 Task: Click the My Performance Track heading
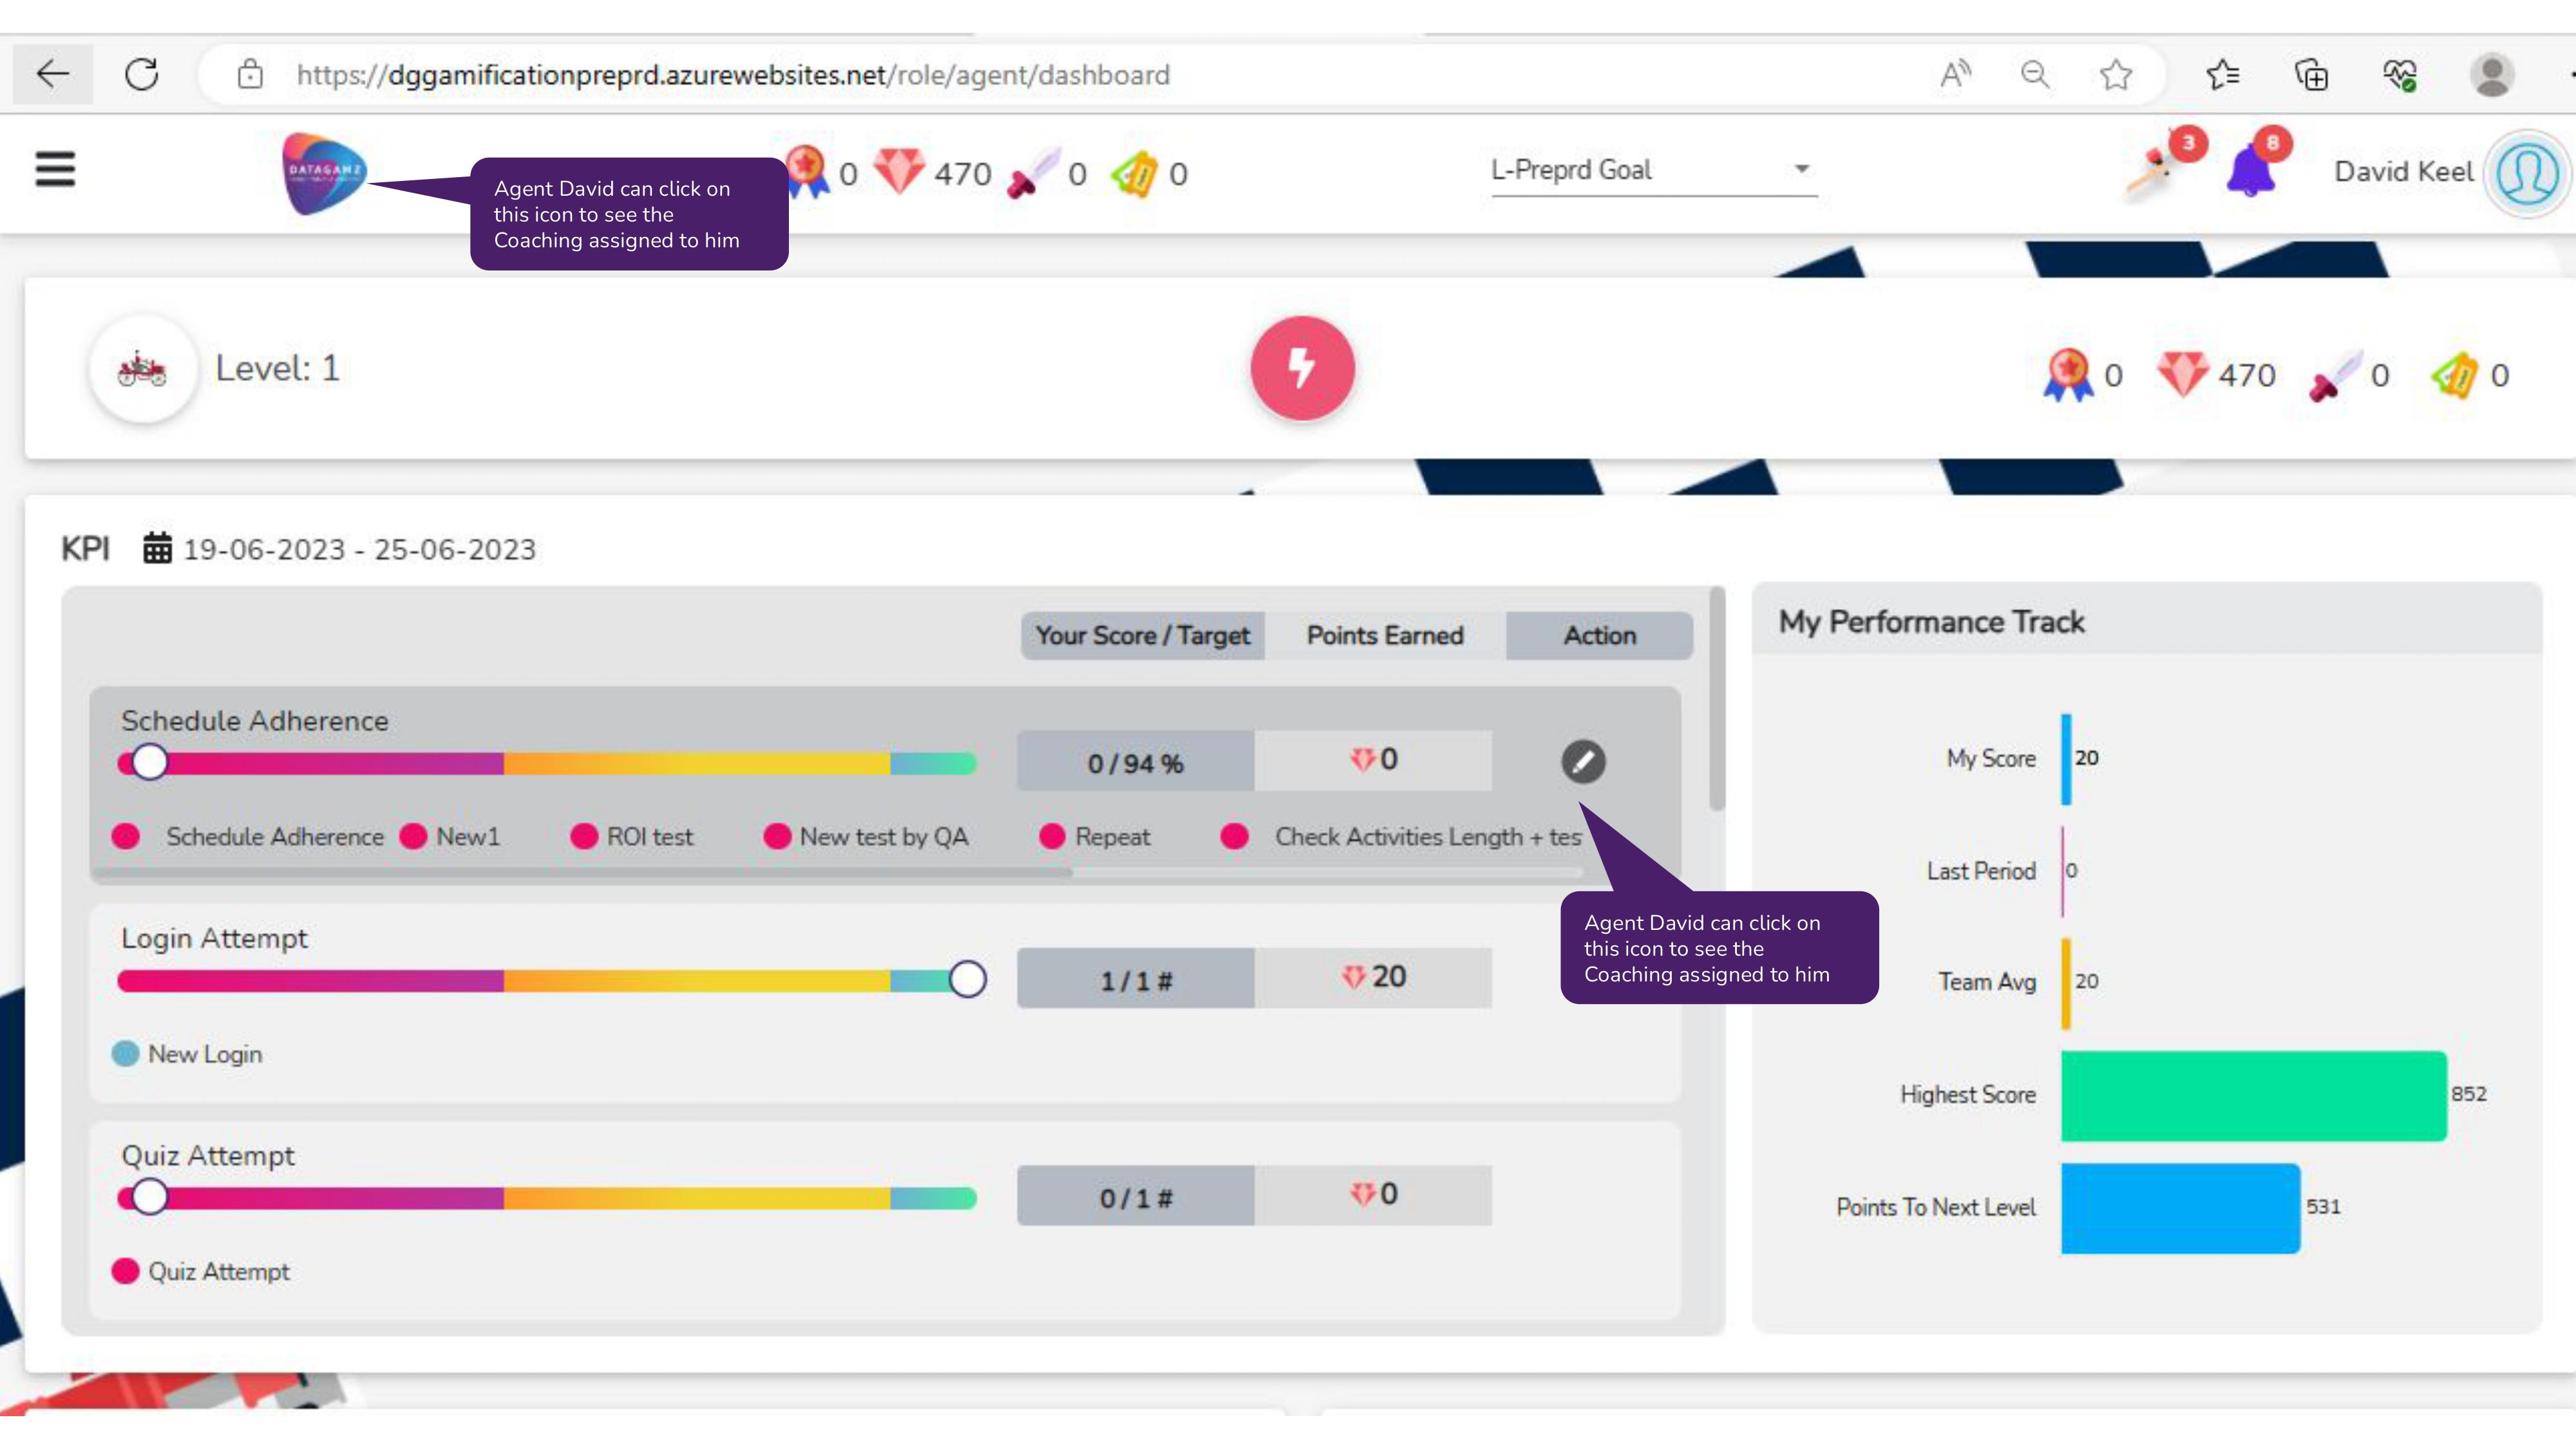click(1931, 622)
